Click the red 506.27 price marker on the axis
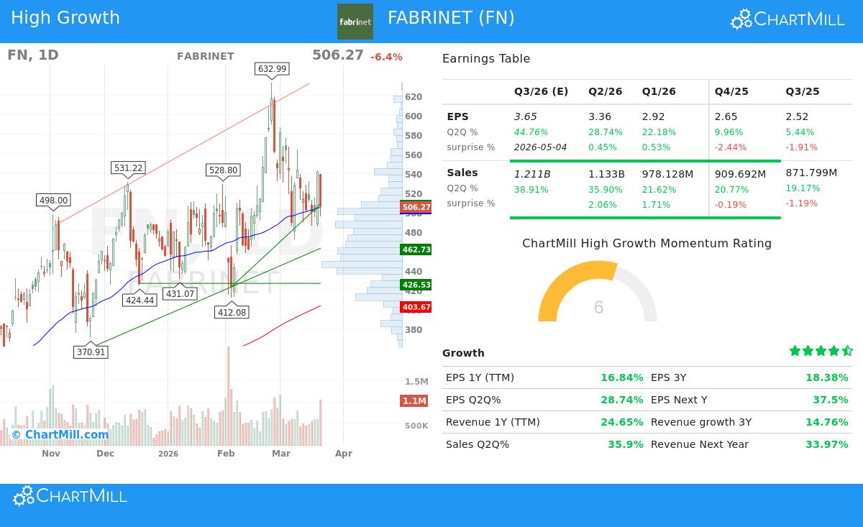Viewport: 863px width, 527px height. [x=416, y=207]
